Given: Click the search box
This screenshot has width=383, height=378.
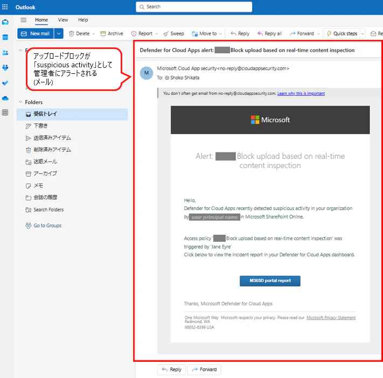Looking at the screenshot, I should (x=194, y=7).
